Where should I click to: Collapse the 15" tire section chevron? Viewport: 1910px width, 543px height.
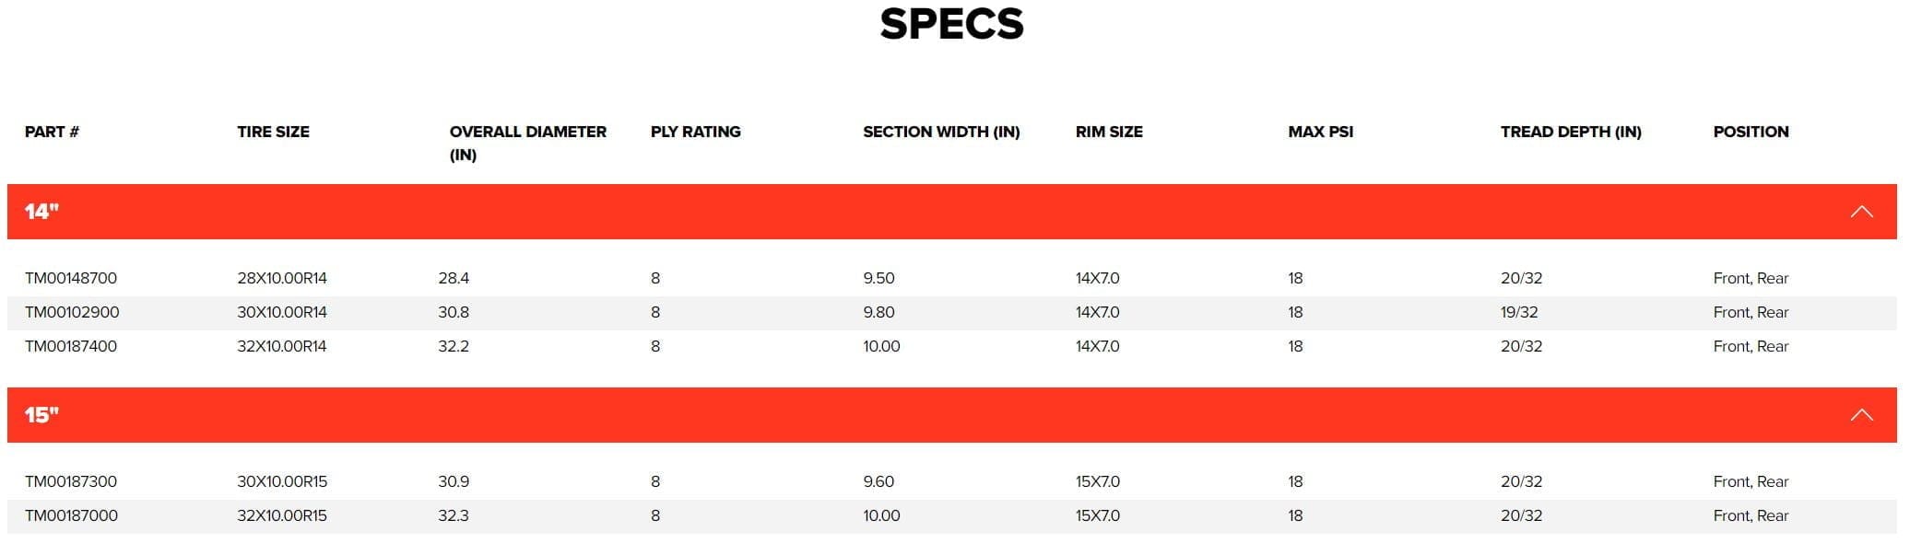pyautogui.click(x=1863, y=416)
